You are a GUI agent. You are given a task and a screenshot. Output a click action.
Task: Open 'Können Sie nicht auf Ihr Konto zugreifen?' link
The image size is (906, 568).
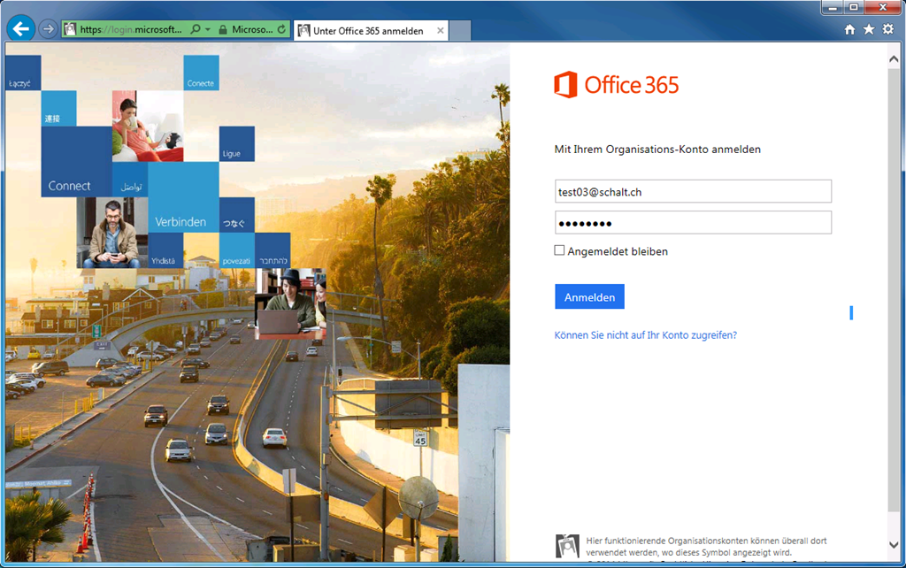645,335
